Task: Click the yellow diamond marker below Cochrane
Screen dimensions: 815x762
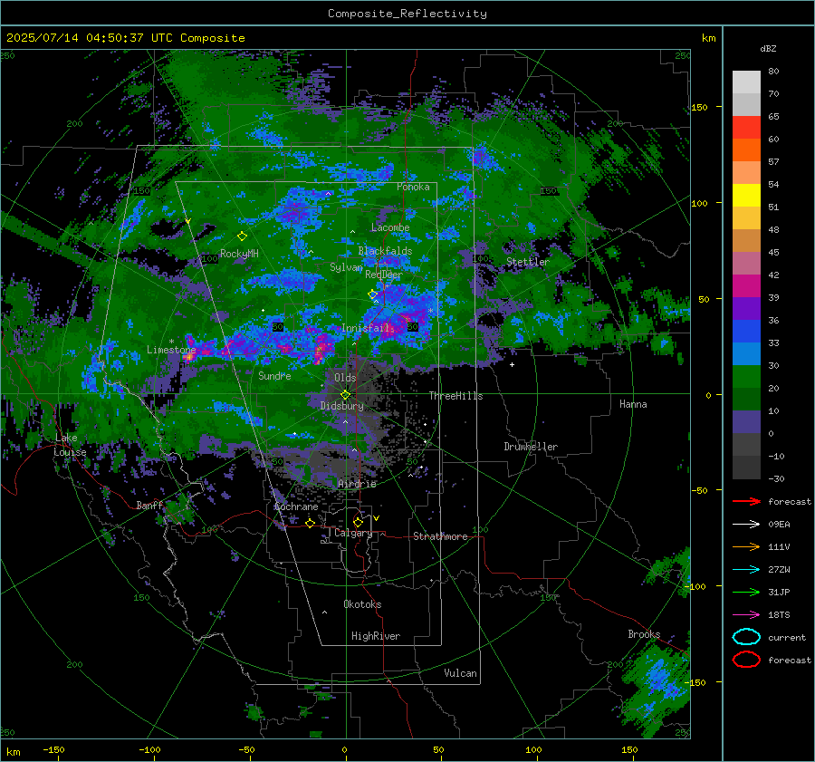Action: click(310, 524)
